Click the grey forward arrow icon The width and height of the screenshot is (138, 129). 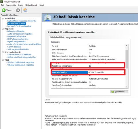pyautogui.click(x=18, y=10)
